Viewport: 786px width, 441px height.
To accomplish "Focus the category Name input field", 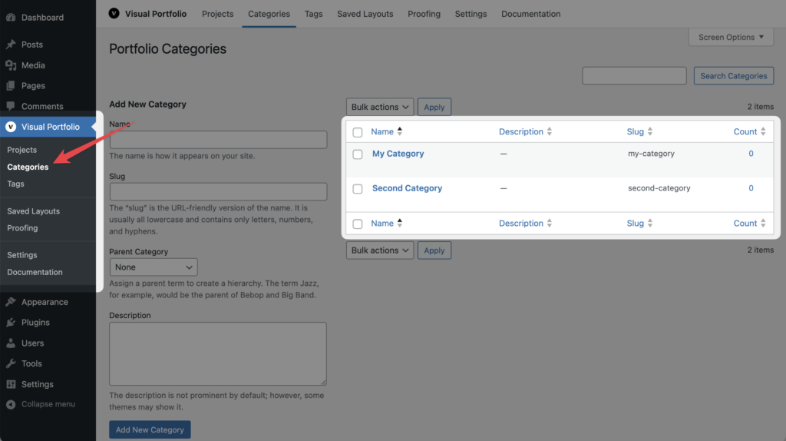I will [x=218, y=140].
